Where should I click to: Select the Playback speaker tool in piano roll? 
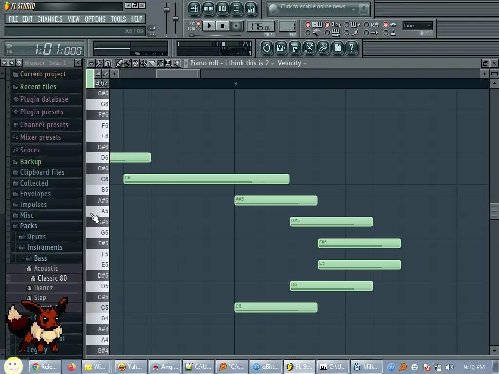click(x=176, y=63)
